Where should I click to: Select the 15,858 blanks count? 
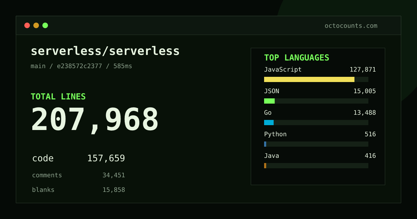[114, 190]
